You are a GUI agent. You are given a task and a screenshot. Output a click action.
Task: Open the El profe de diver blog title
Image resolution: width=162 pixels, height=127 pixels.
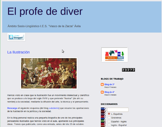[45, 11]
